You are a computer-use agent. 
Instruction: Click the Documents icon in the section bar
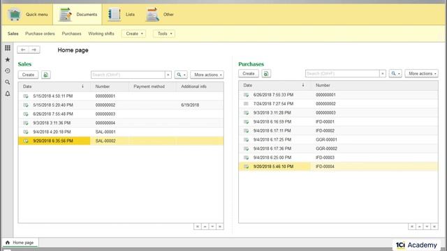click(65, 15)
